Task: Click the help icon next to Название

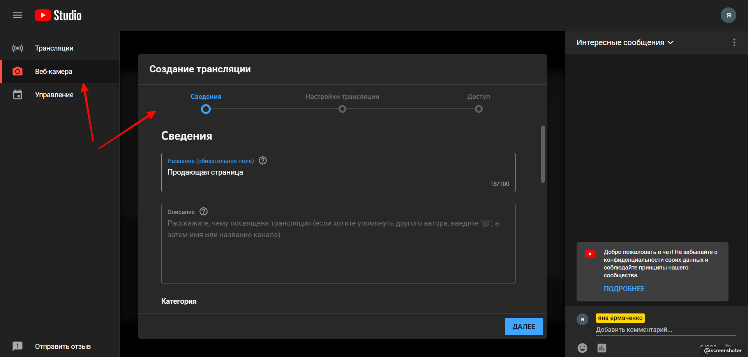Action: [x=263, y=161]
